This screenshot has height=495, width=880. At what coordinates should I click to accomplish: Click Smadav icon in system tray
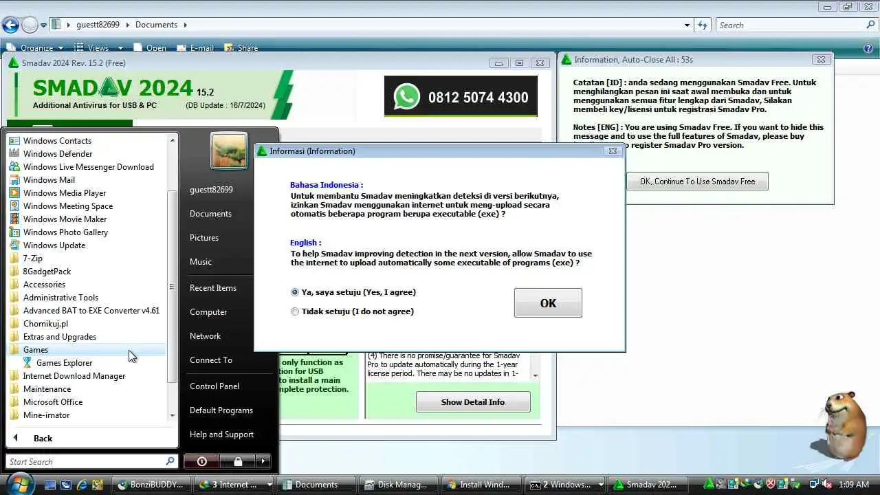tap(709, 484)
